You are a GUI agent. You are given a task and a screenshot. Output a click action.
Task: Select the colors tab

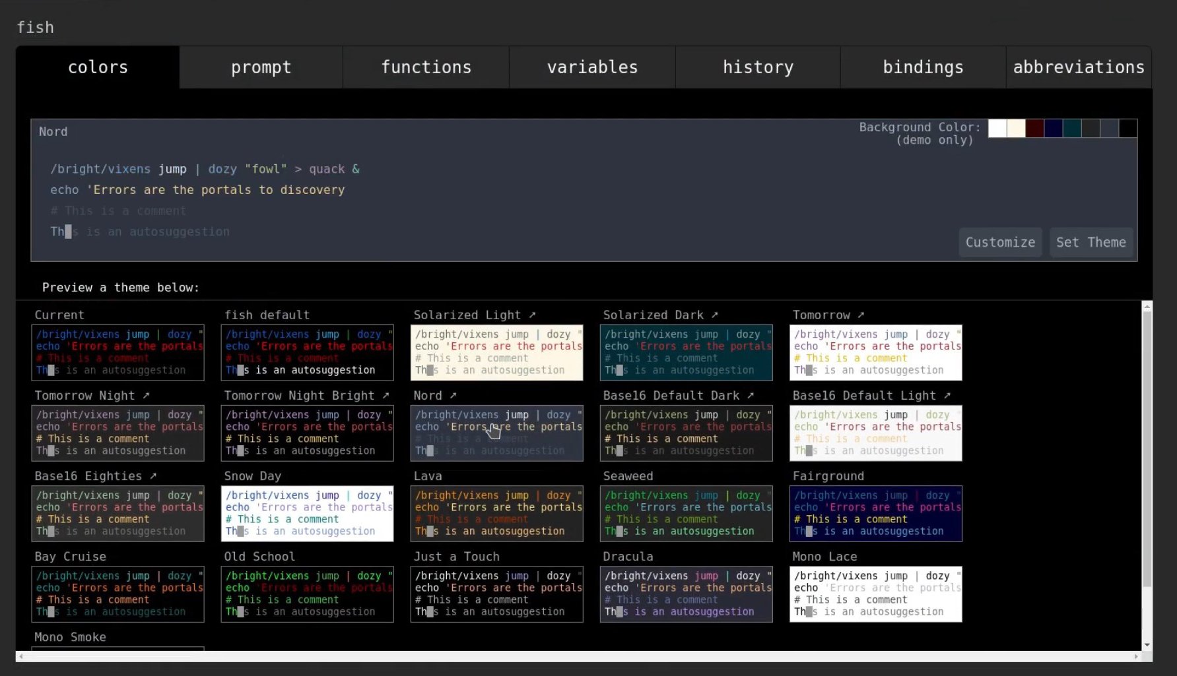point(98,67)
